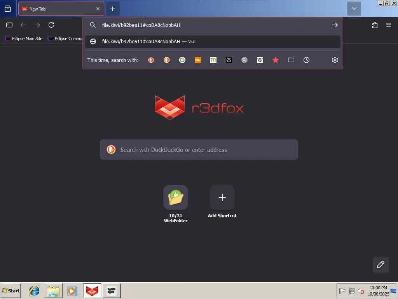Viewport: 398px width, 299px height.
Task: Search this time with Google
Action: coord(182,60)
